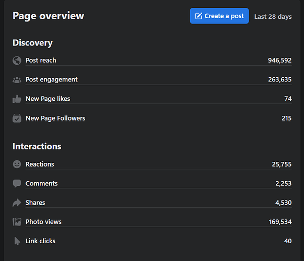Click the smiley face Reactions icon
This screenshot has width=304, height=261.
(17, 164)
